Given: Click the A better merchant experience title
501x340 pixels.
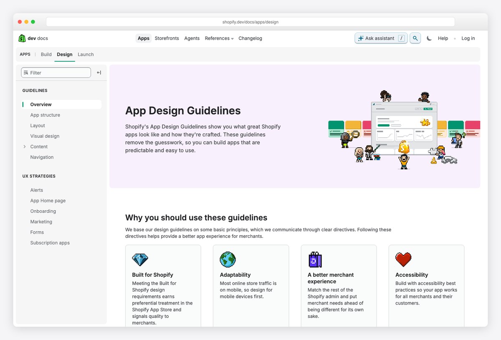Looking at the screenshot, I should point(331,278).
